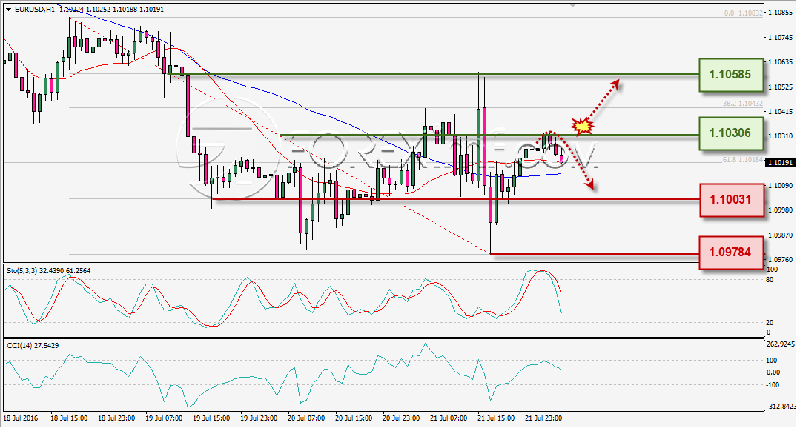Select the Sto(5,3,3) indicator label
797x428 pixels.
[x=49, y=270]
